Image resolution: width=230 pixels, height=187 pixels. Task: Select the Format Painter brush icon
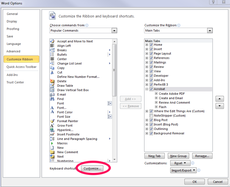click(x=52, y=121)
